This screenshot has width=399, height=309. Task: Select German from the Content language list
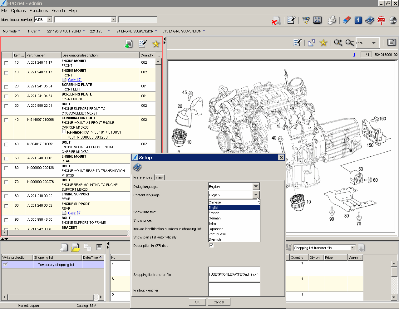coord(214,218)
